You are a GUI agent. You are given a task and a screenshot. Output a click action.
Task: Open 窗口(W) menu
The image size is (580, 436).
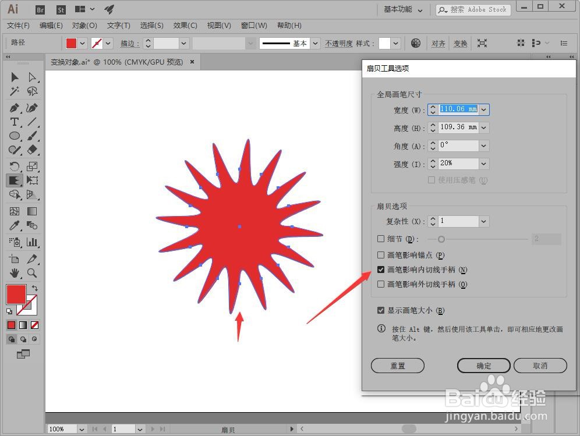coord(254,26)
